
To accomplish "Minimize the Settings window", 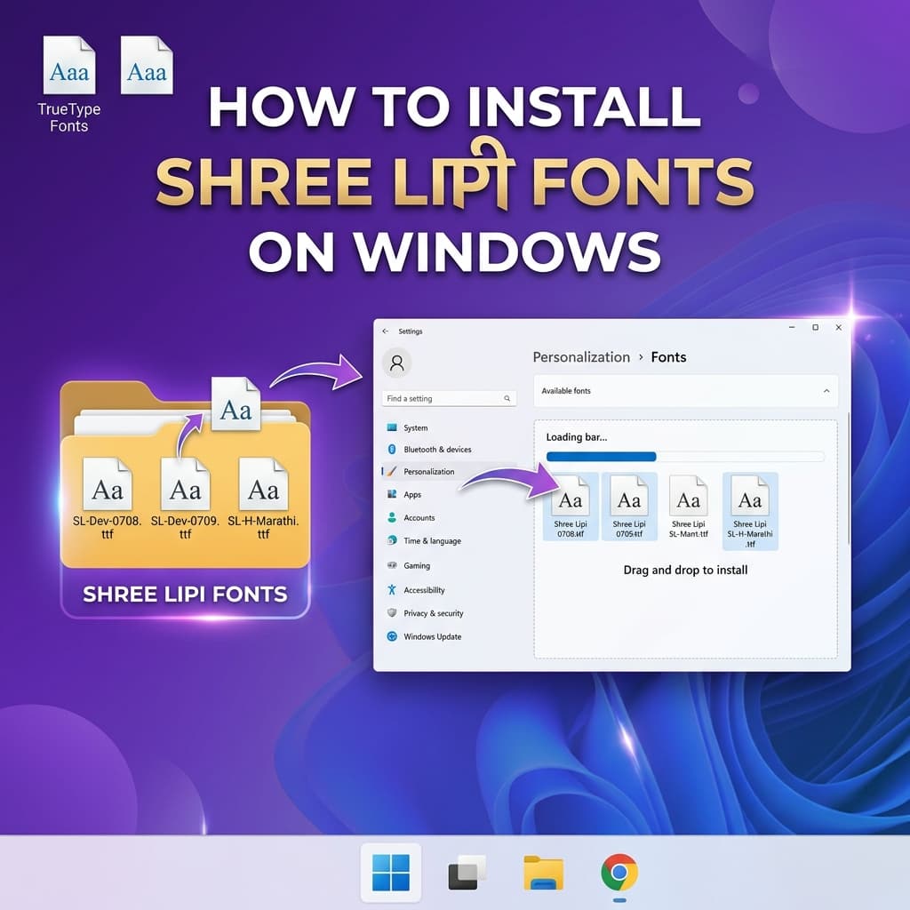I will point(792,328).
